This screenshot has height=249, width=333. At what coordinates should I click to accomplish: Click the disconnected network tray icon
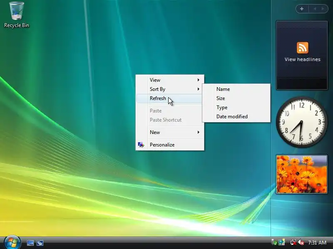[293, 242]
